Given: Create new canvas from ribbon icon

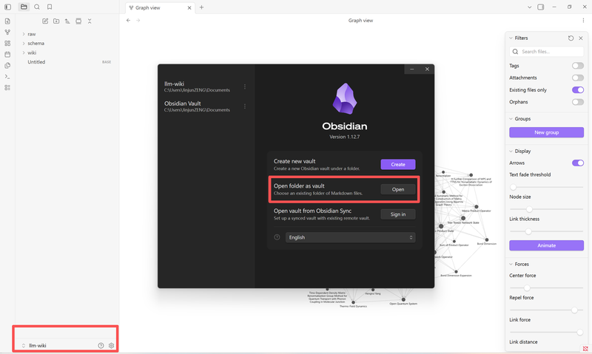Looking at the screenshot, I should 7,44.
